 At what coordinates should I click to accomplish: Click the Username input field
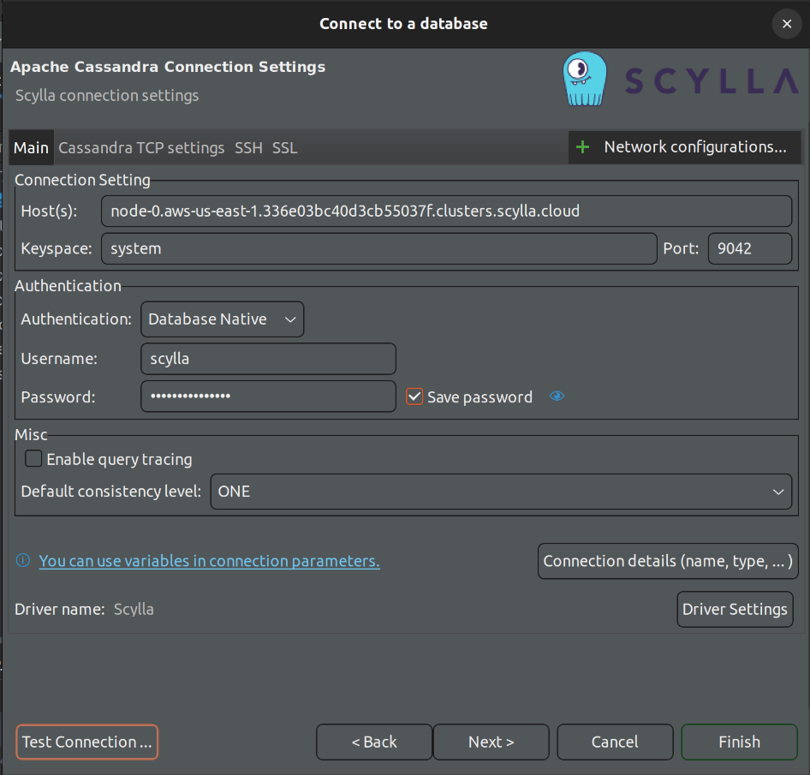[x=268, y=359]
